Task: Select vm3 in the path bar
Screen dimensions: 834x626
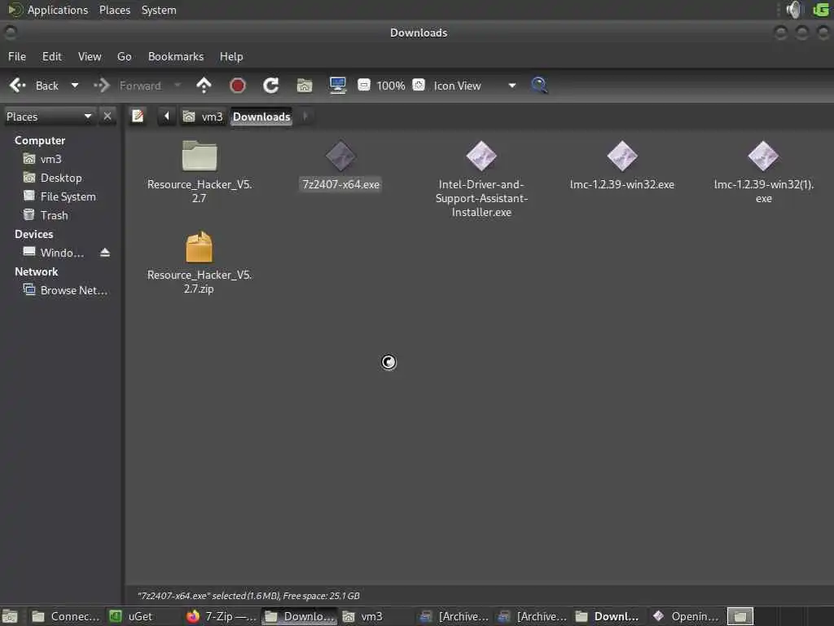Action: [x=203, y=117]
